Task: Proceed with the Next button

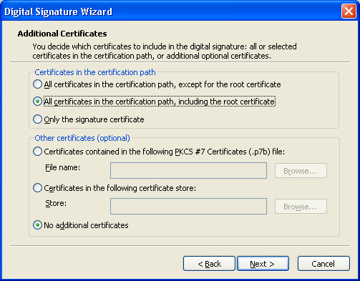Action: point(263,264)
